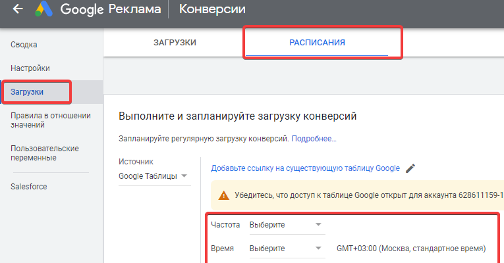504x263 pixels.
Task: Open Salesforce in the sidebar
Action: coord(29,187)
